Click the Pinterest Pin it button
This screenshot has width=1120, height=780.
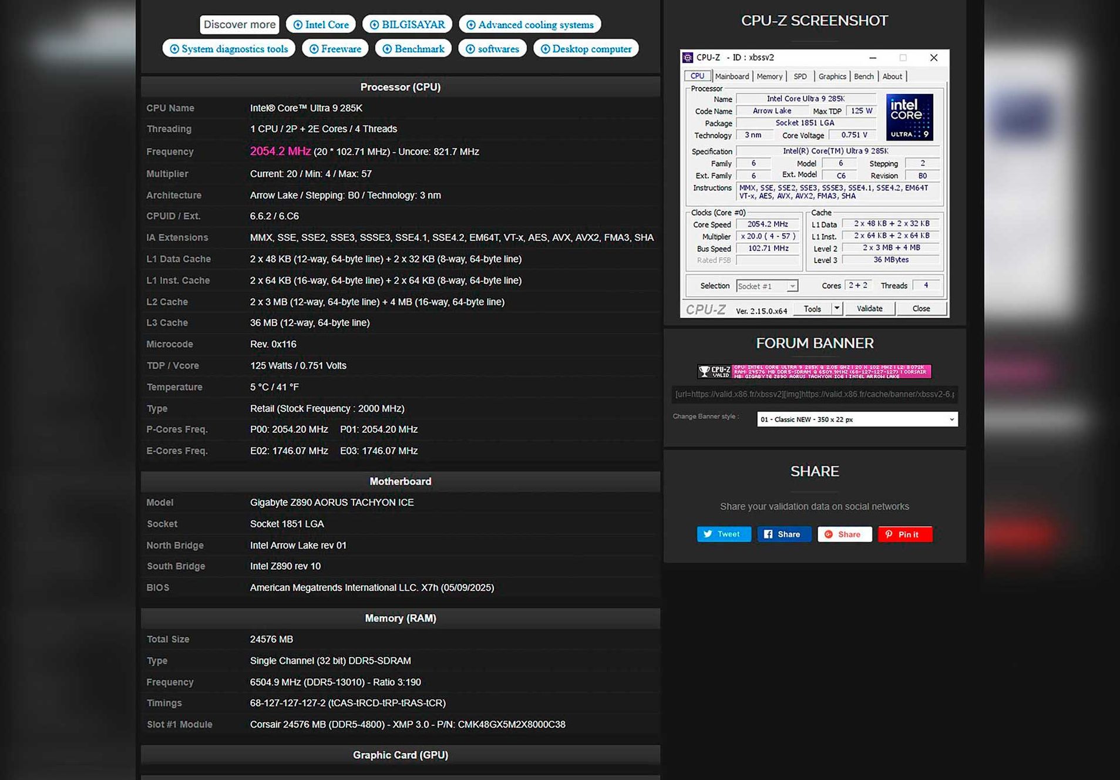(904, 534)
